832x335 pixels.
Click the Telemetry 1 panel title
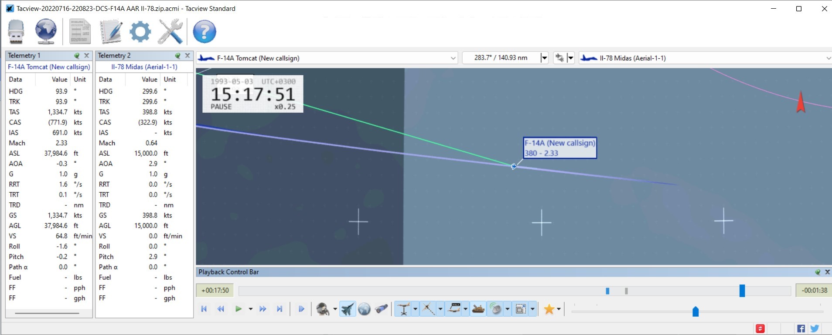[24, 55]
